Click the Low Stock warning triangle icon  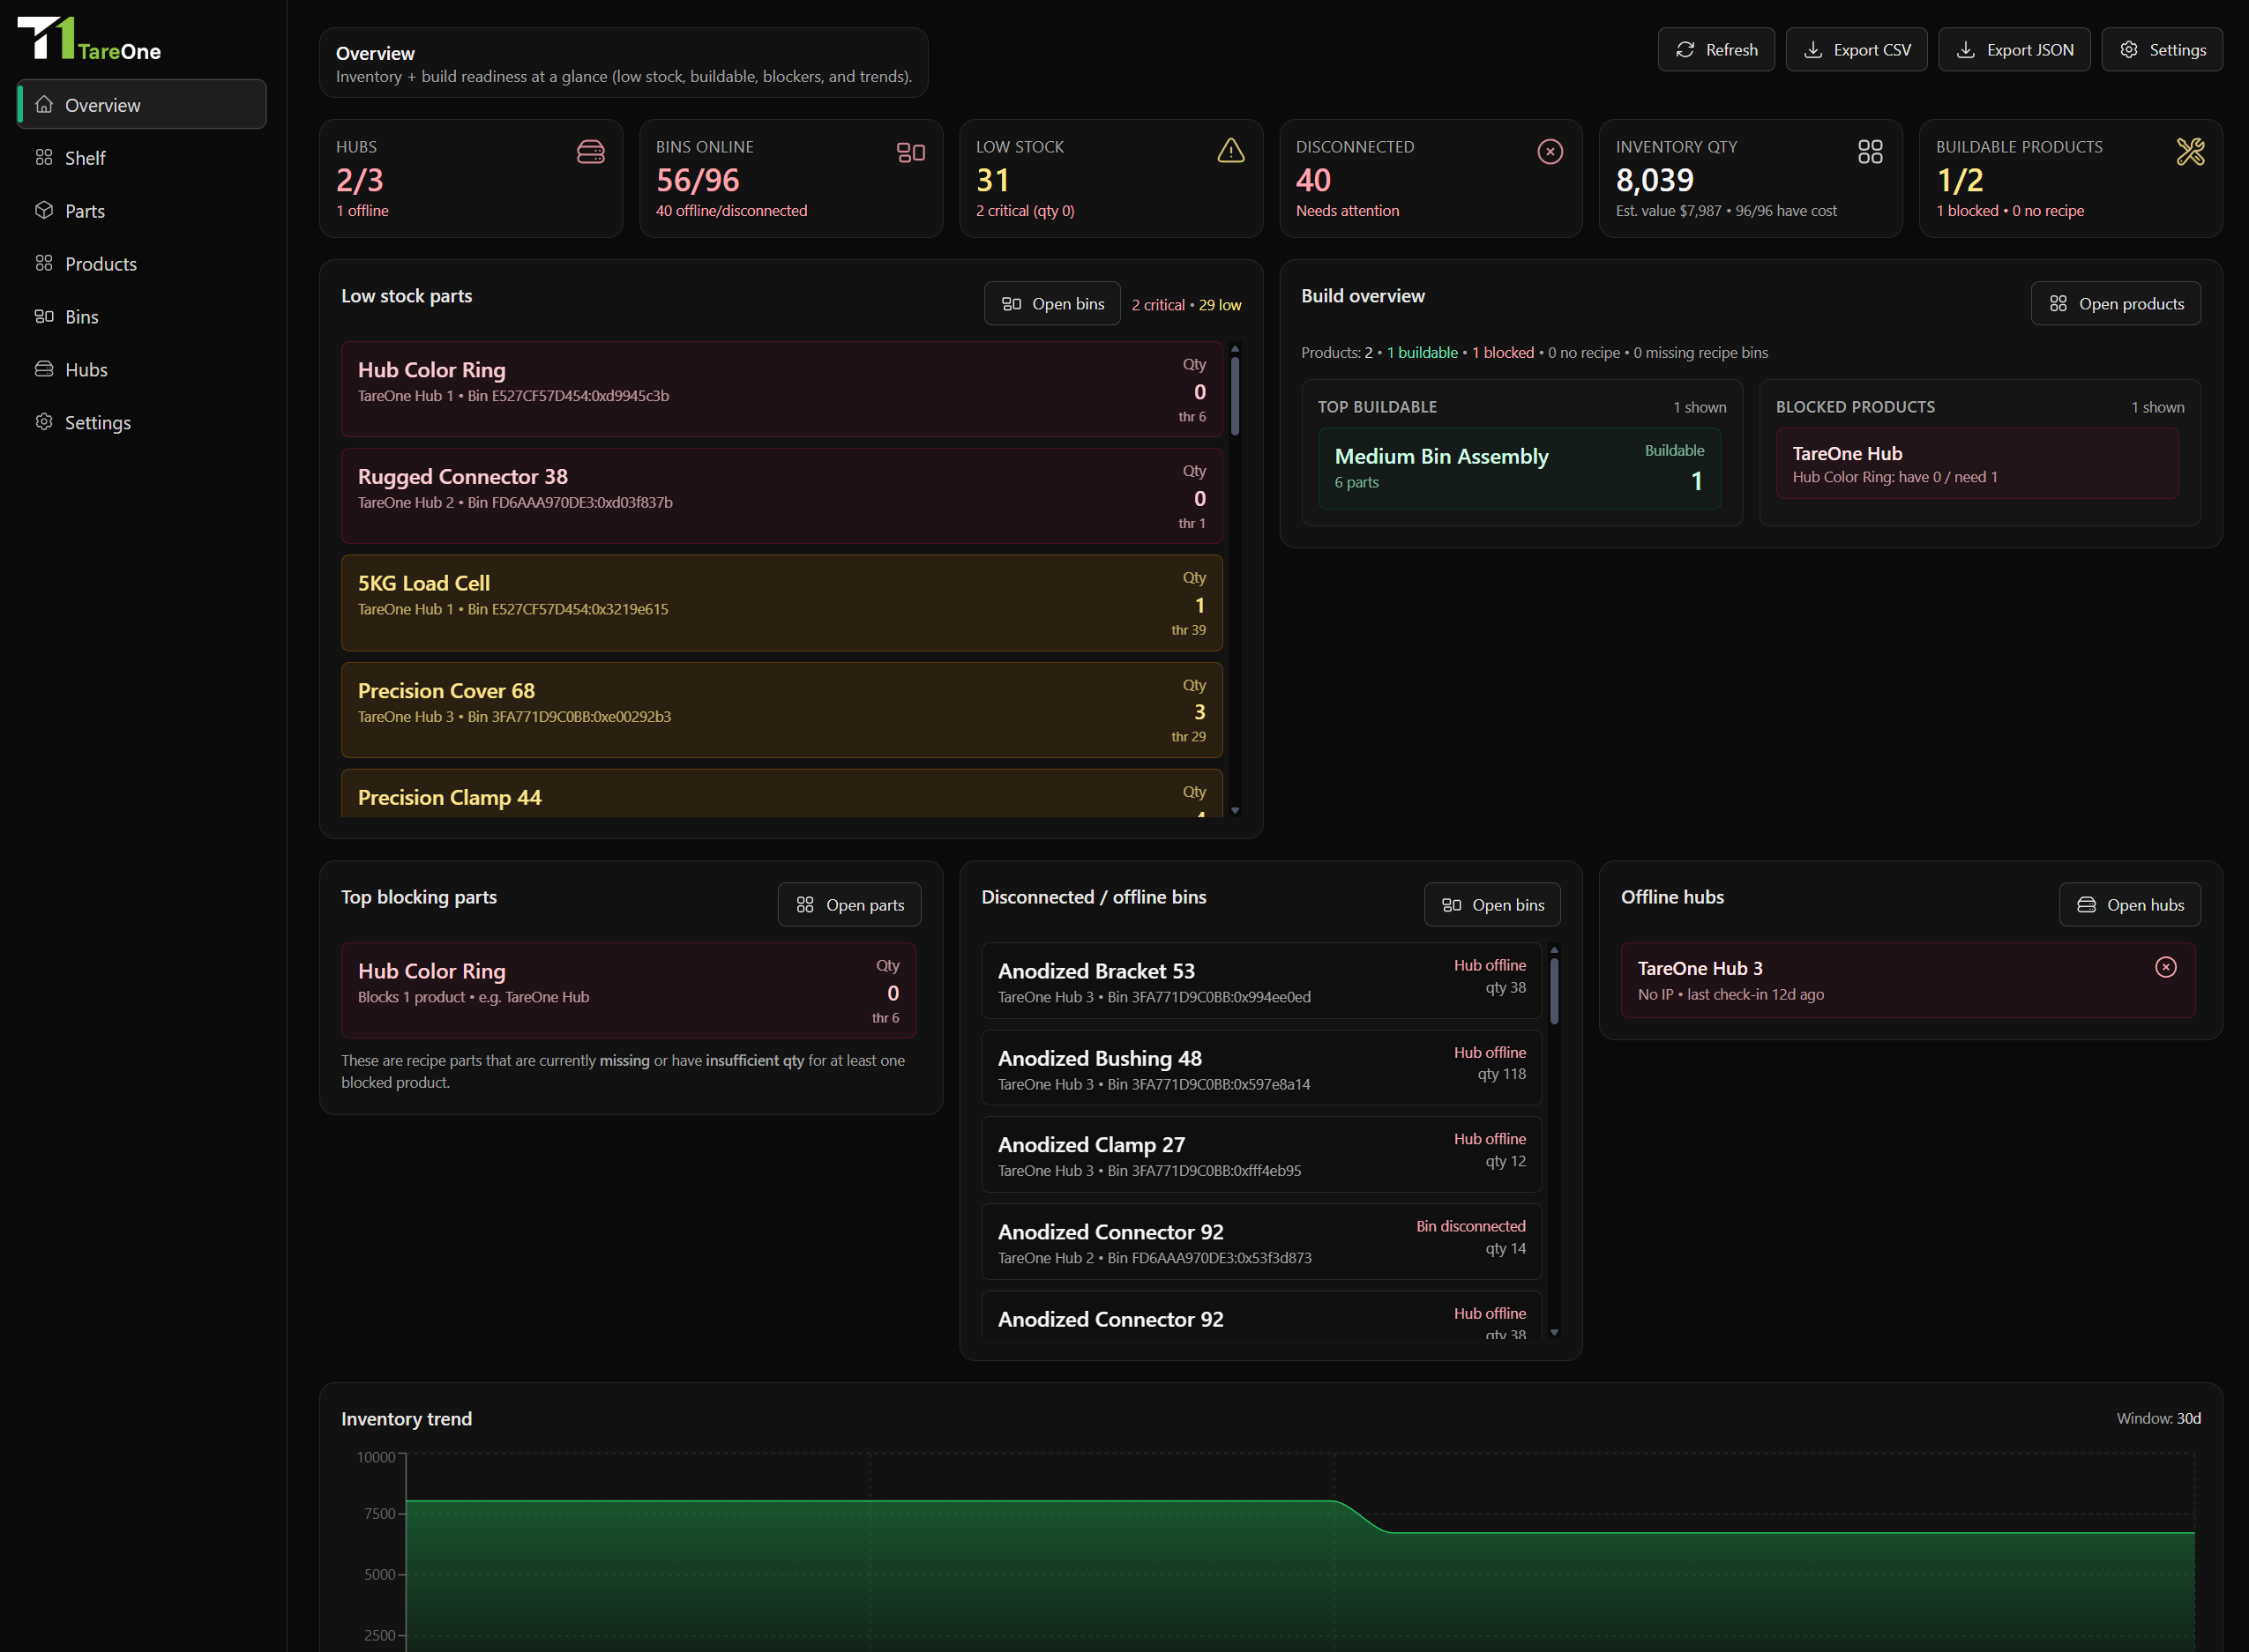[1230, 151]
